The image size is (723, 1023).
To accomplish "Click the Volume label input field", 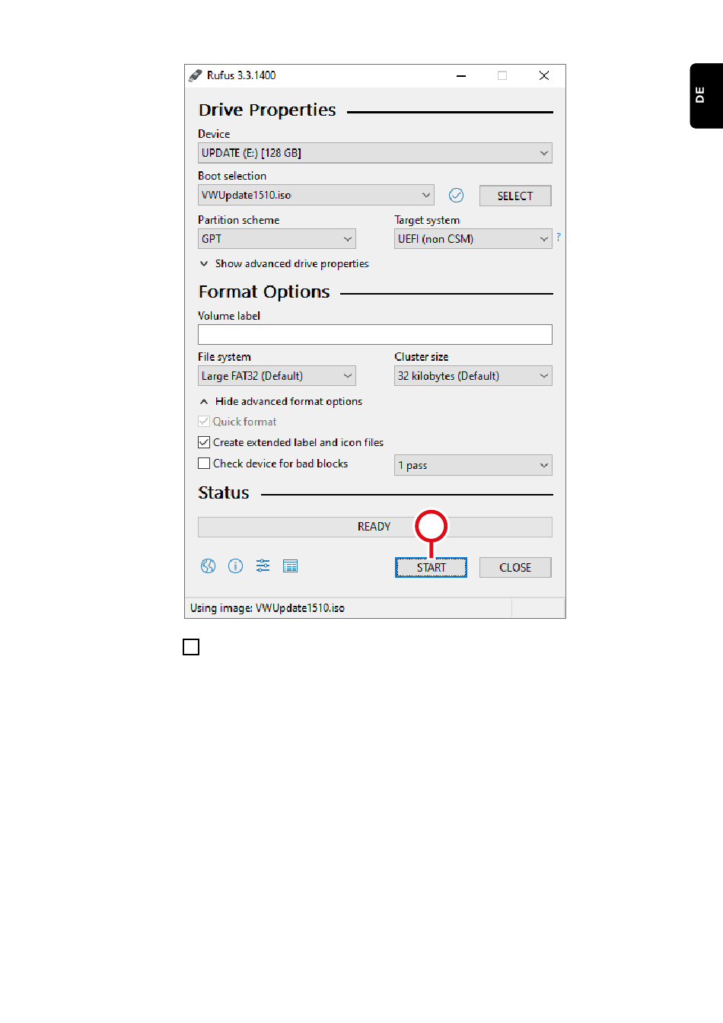I will click(375, 335).
